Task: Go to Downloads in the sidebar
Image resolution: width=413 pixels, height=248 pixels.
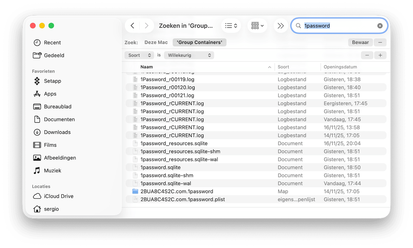Action: click(57, 132)
